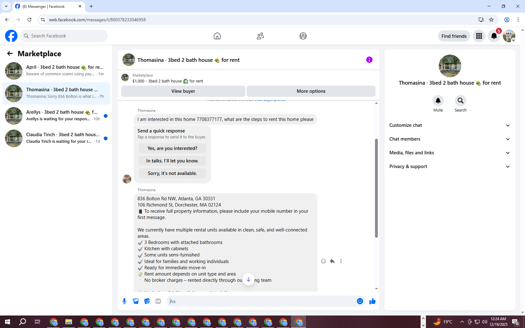Viewport: 525px width, 328px height.
Task: Send a thumbs-up like
Action: [x=372, y=301]
